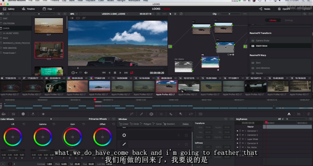Image resolution: width=313 pixels, height=166 pixels.
Task: Open the Curves palette icon
Action: coord(132,114)
